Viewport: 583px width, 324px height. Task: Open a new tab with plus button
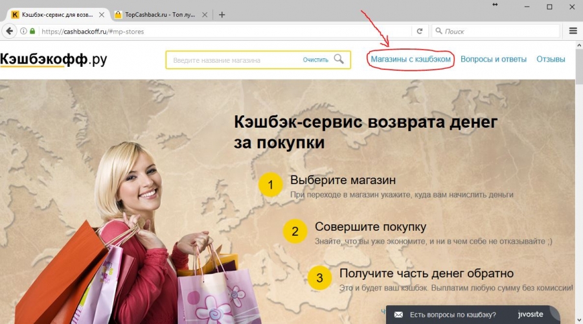[x=222, y=15]
